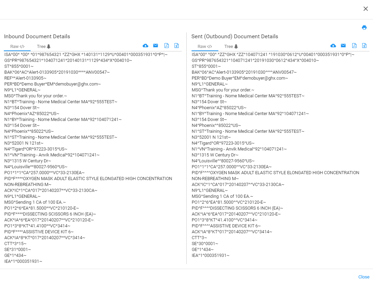
Task: Click the inbound REF**Alert-0133905 line
Action: click(x=24, y=78)
